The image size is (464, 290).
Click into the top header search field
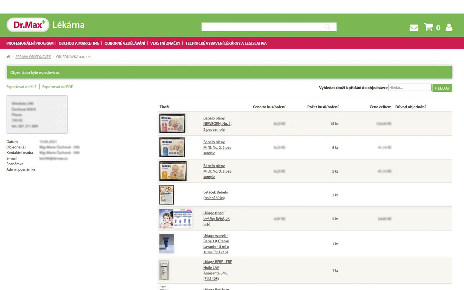click(269, 27)
